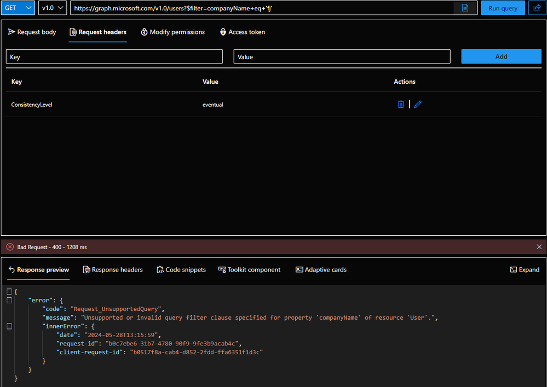Delete the ConsistencyLevel header with trash icon
Screen dimensions: 547x387
click(x=401, y=104)
